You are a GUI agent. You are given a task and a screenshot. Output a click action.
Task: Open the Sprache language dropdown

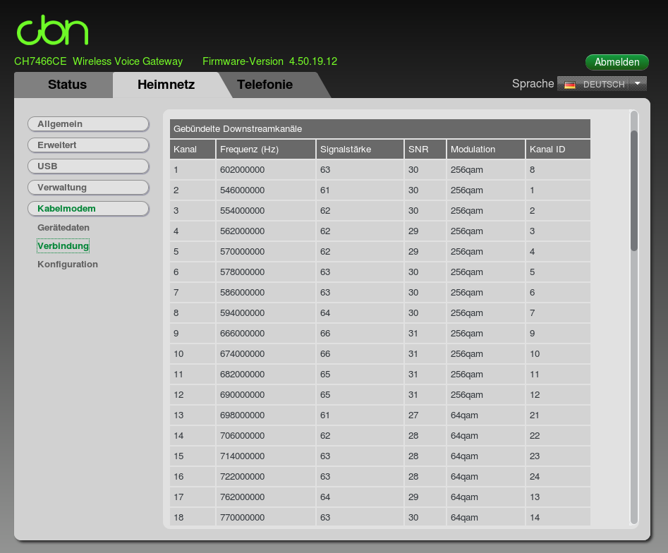click(x=600, y=83)
